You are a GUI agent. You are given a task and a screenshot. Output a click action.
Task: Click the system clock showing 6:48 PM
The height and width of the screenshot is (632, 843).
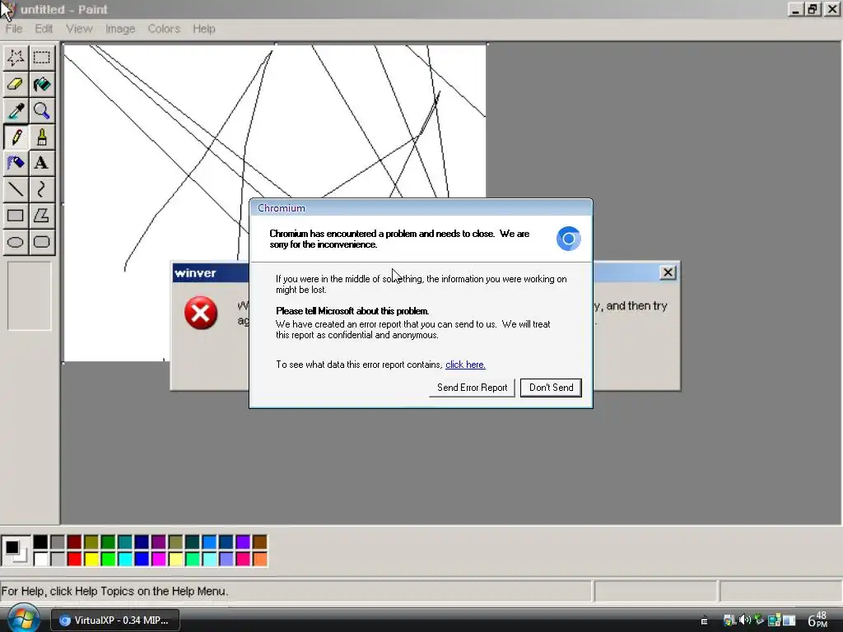(x=817, y=620)
